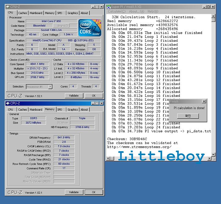Open the Processor #1 selection dropdown

pos(50,87)
